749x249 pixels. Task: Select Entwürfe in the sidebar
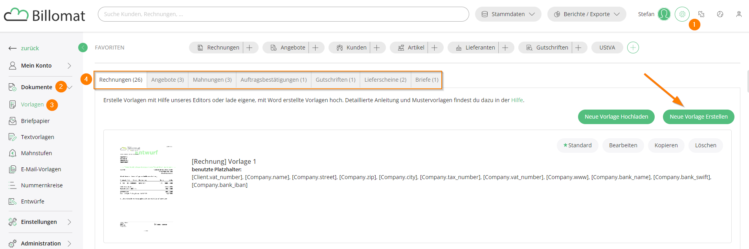[x=33, y=201]
